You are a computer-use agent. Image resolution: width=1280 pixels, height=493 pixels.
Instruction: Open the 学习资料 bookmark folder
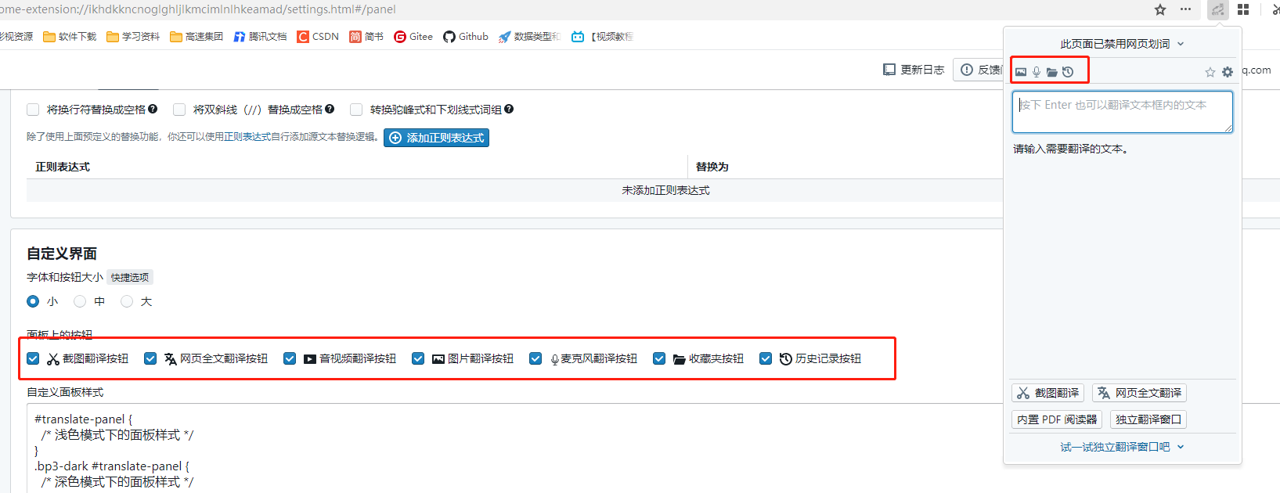(x=133, y=37)
